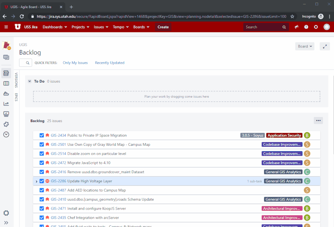Open the Issues dropdown menu
Image resolution: width=334 pixels, height=227 pixels.
tap(101, 27)
